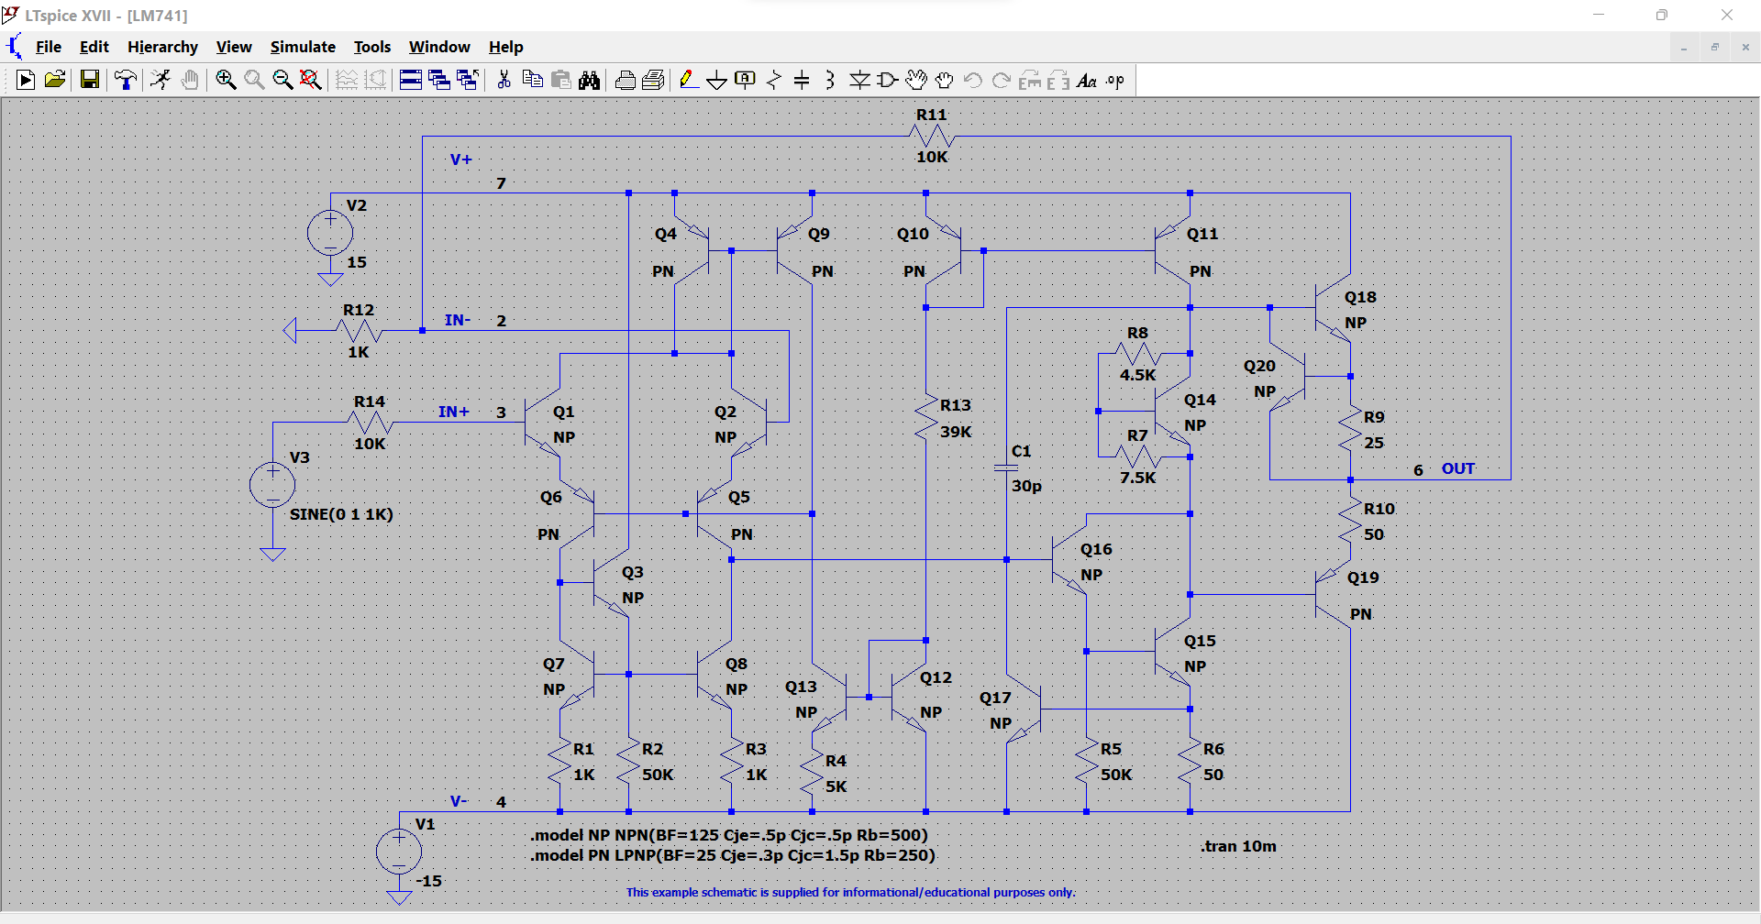Screen dimensions: 1761x924
Task: Open the Simulate menu
Action: pyautogui.click(x=303, y=47)
